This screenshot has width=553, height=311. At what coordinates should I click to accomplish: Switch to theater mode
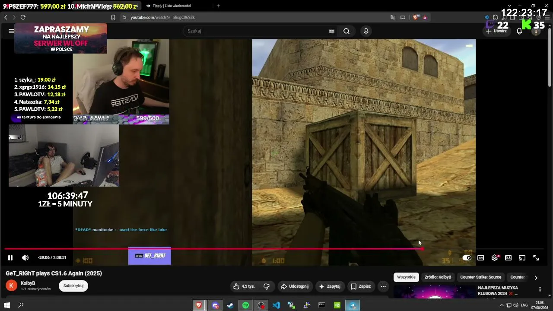pos(509,258)
